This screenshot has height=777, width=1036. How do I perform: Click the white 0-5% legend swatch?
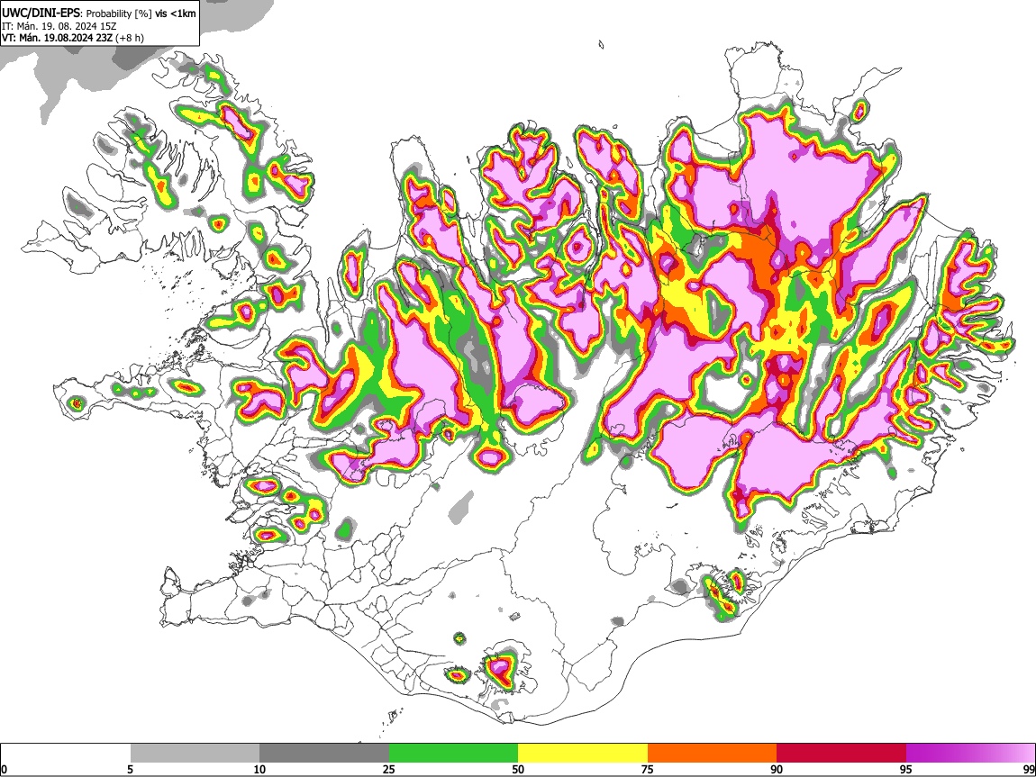pyautogui.click(x=66, y=754)
